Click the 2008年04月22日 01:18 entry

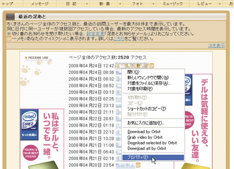tap(91, 125)
